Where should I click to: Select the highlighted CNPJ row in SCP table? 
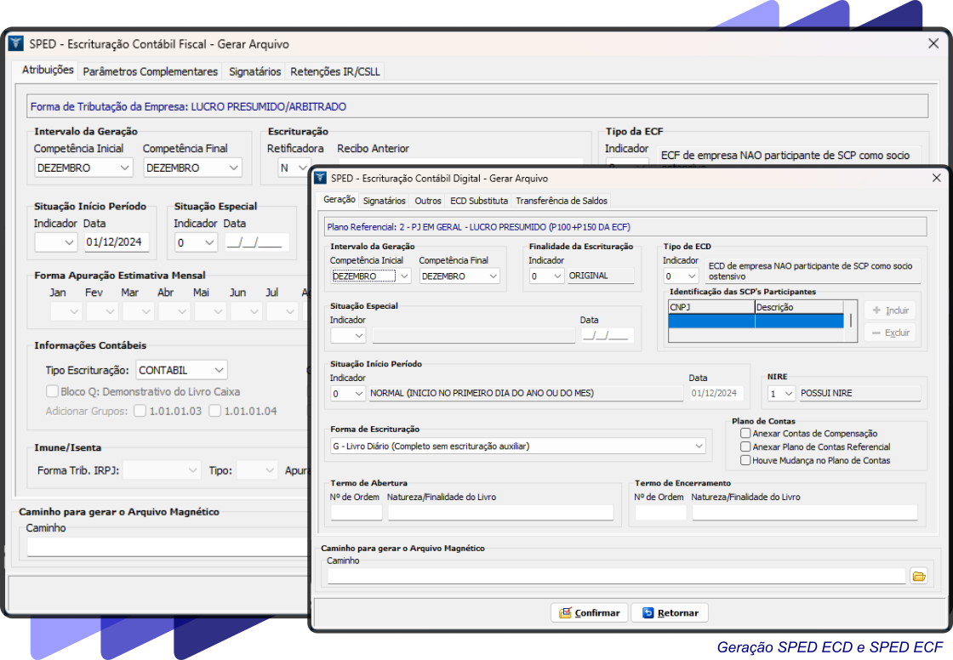click(710, 321)
